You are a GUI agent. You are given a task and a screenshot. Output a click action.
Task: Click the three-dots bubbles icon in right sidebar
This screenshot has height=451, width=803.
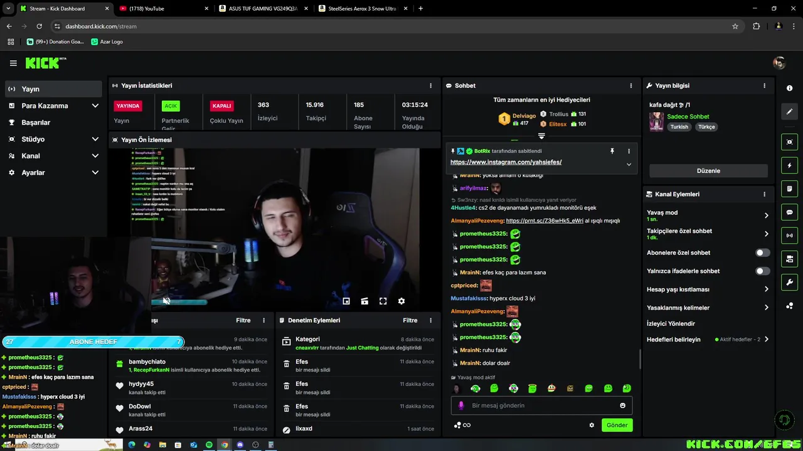click(789, 306)
